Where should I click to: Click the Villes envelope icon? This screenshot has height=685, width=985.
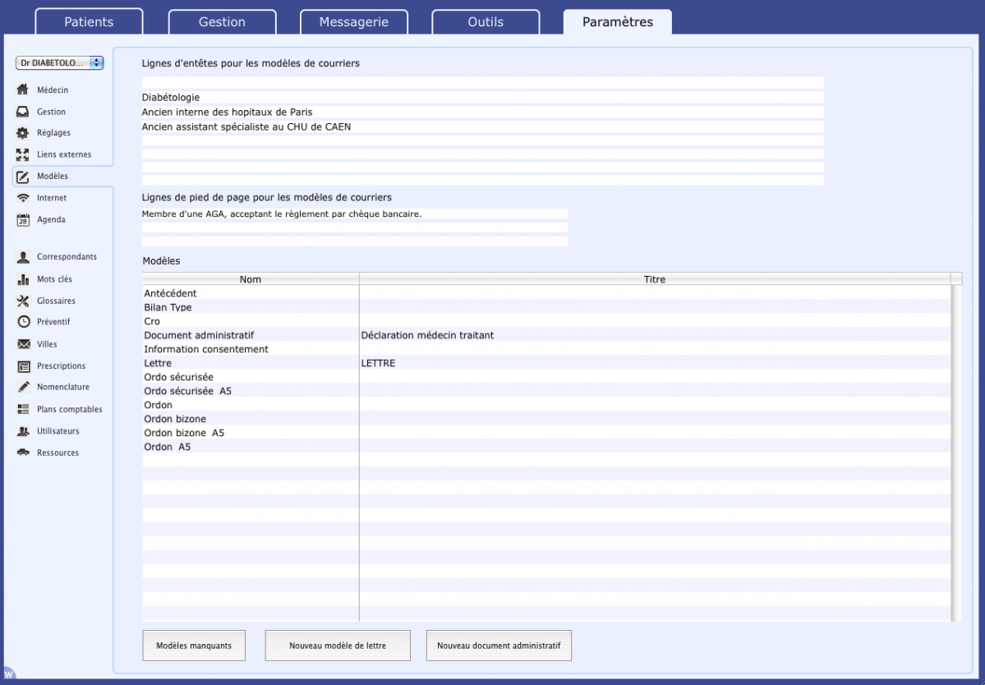click(23, 344)
